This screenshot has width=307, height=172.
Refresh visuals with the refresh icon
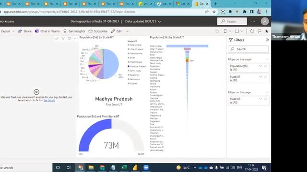coord(252,31)
